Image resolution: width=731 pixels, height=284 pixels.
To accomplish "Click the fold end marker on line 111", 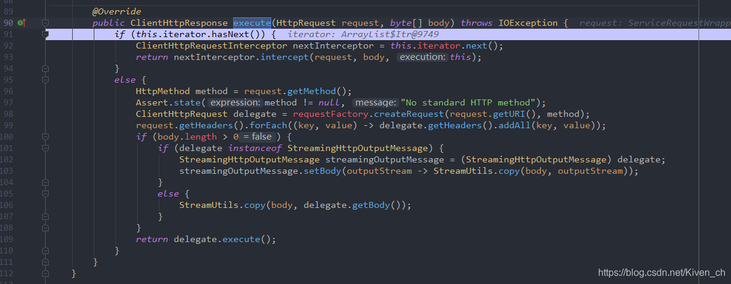I will (45, 262).
